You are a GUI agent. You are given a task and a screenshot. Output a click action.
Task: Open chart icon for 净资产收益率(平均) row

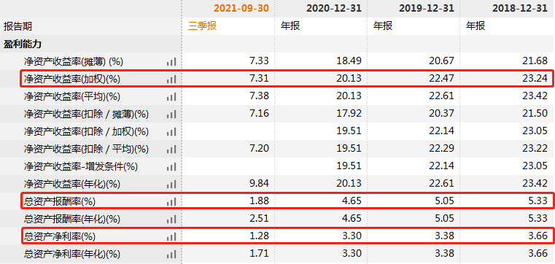[x=171, y=96]
